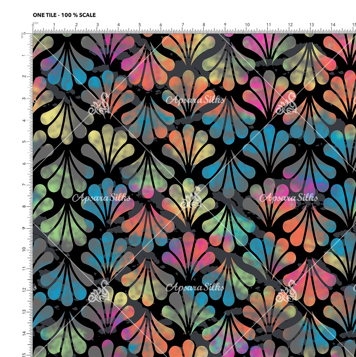This screenshot has height=357, width=356.
Task: Click the 10 inch mark on vertical ruler
Action: click(x=24, y=250)
